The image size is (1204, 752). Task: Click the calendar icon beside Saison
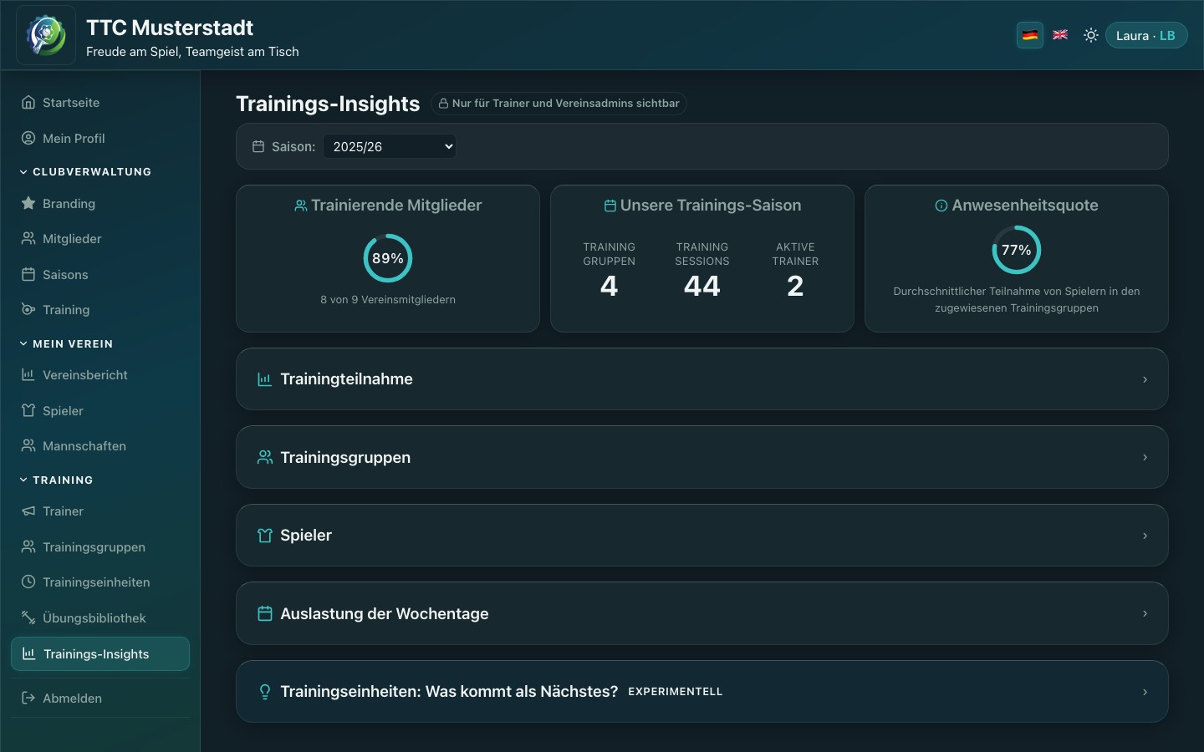[x=258, y=147]
